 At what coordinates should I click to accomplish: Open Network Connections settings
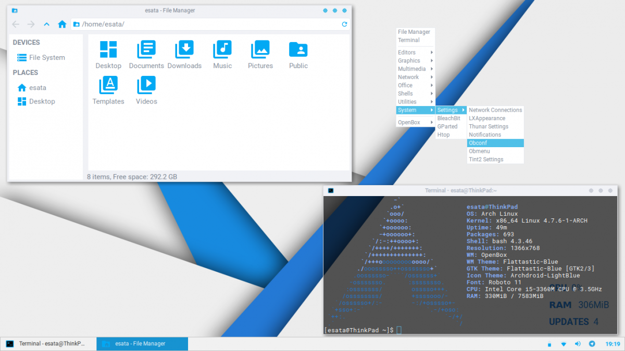495,110
